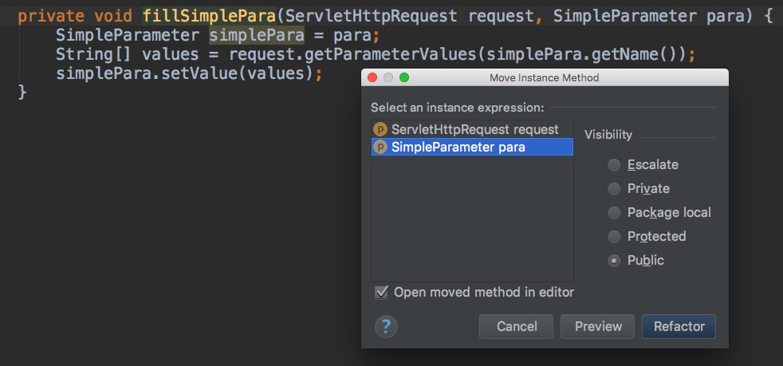This screenshot has width=783, height=366.
Task: Click the parameter icon beside SimpleParameter para
Action: point(380,147)
